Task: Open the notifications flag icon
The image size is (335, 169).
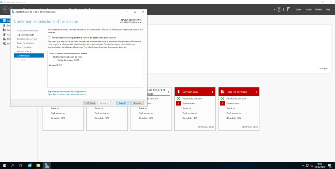Action: click(288, 9)
